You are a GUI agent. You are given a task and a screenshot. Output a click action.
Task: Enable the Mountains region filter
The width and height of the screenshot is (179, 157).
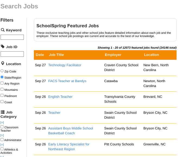pyautogui.click(x=2, y=89)
